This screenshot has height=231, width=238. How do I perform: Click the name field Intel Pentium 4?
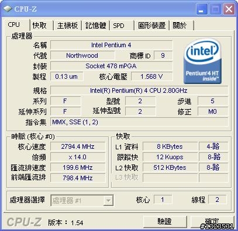[112, 45]
